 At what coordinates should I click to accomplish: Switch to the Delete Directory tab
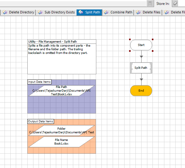[21, 12]
